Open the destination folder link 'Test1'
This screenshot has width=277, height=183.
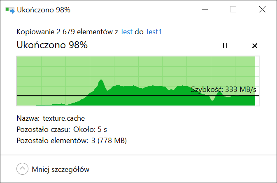154,32
